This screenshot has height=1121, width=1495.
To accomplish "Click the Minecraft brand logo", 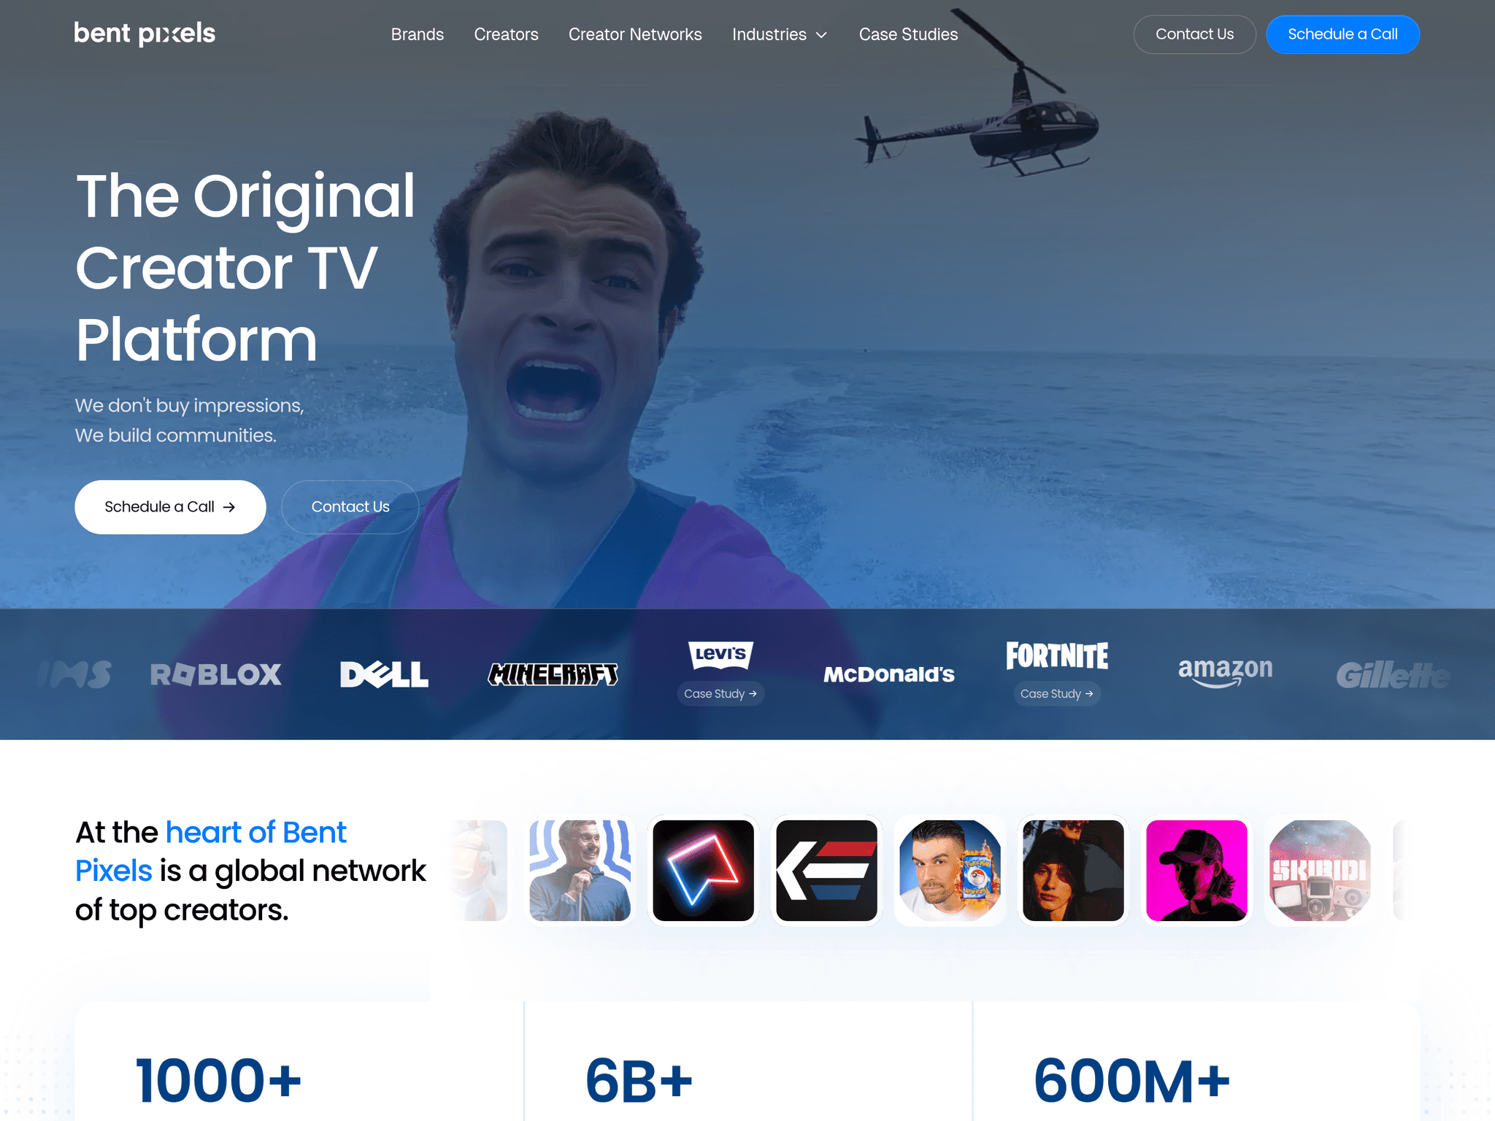I will [x=553, y=674].
